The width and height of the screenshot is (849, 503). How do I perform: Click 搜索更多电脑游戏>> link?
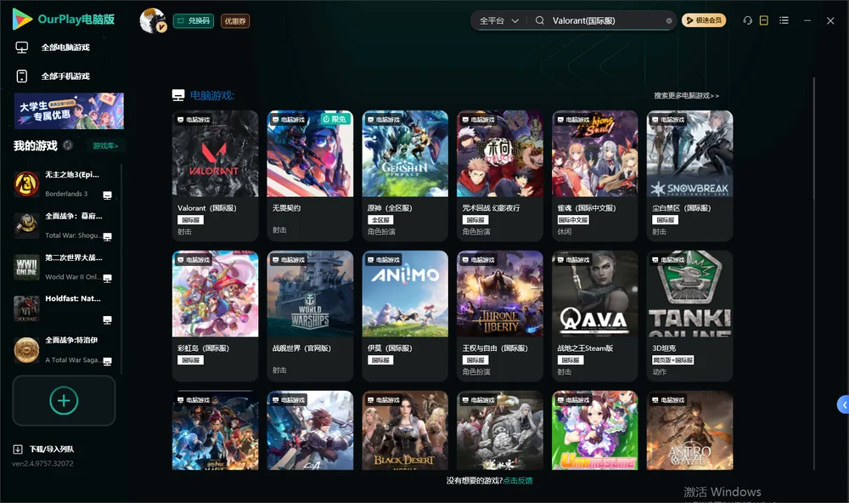[686, 95]
